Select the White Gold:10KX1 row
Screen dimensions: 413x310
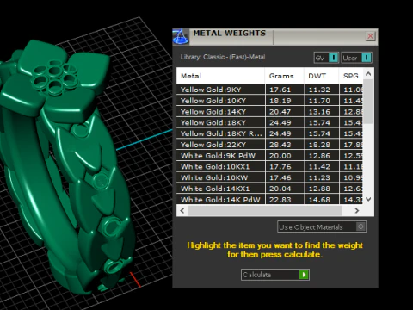click(269, 166)
